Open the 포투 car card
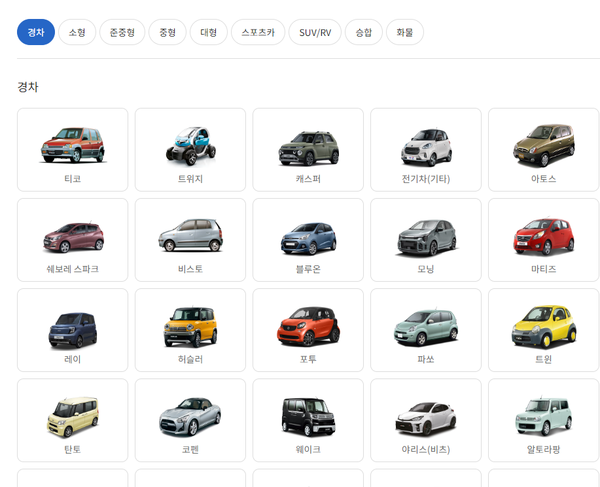 (x=308, y=330)
